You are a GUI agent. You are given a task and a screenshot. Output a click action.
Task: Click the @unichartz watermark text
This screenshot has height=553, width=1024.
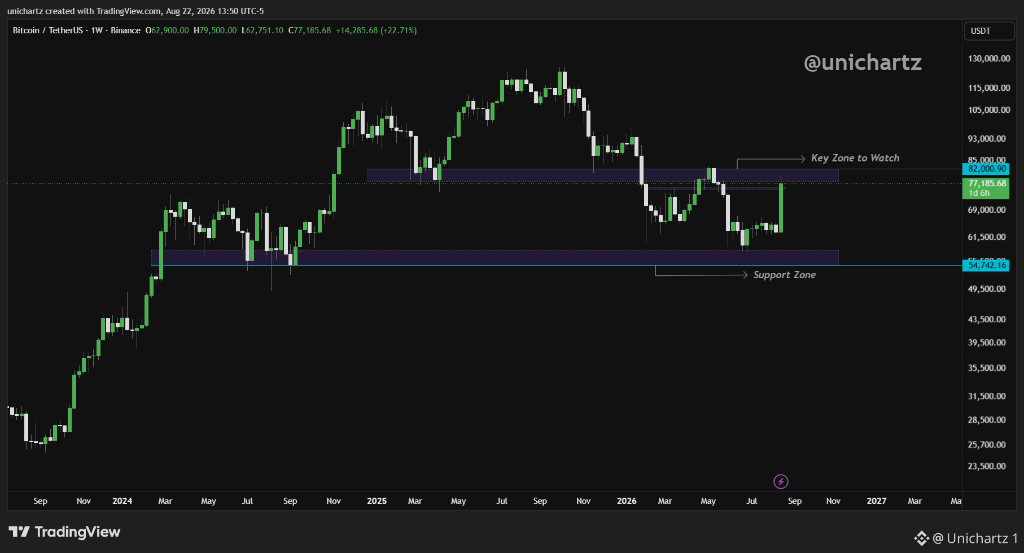pos(863,62)
